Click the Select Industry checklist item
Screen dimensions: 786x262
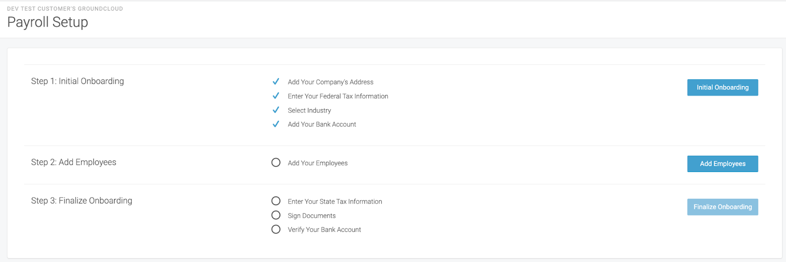tap(309, 111)
